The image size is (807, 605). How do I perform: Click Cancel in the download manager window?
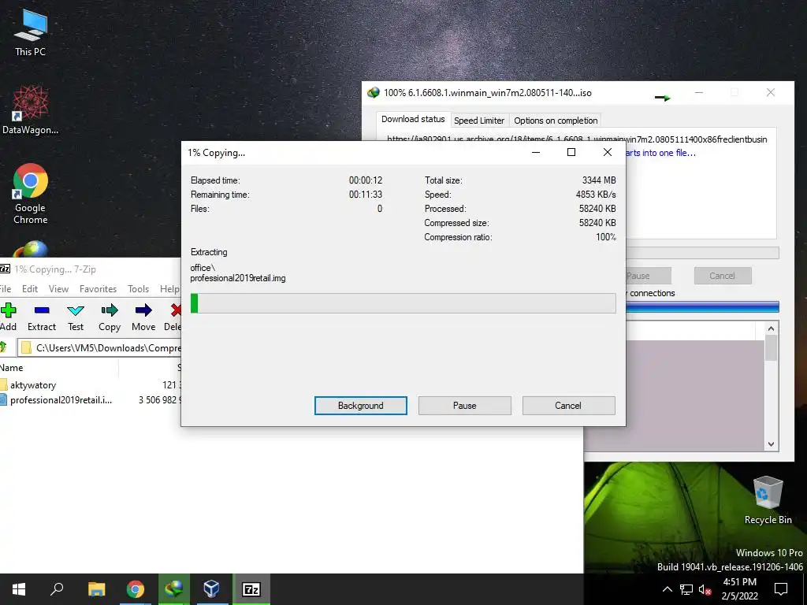pos(723,276)
